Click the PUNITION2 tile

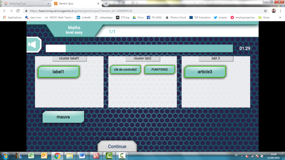click(159, 69)
